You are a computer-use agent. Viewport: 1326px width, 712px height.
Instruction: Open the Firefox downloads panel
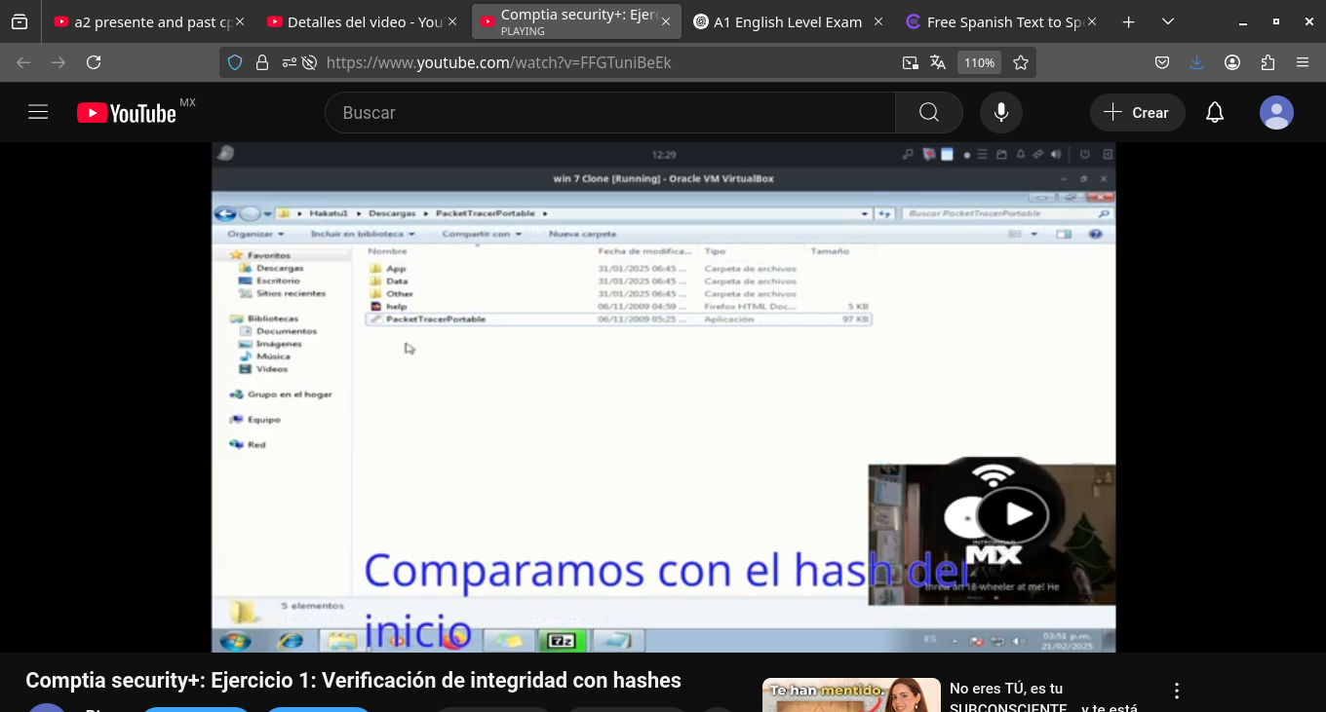pyautogui.click(x=1197, y=62)
